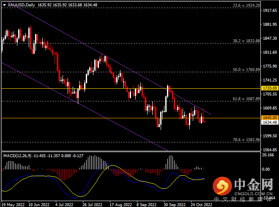Select the 1645.00 orange price level label
Image resolution: width=279 pixels, height=207 pixels.
pyautogui.click(x=270, y=117)
